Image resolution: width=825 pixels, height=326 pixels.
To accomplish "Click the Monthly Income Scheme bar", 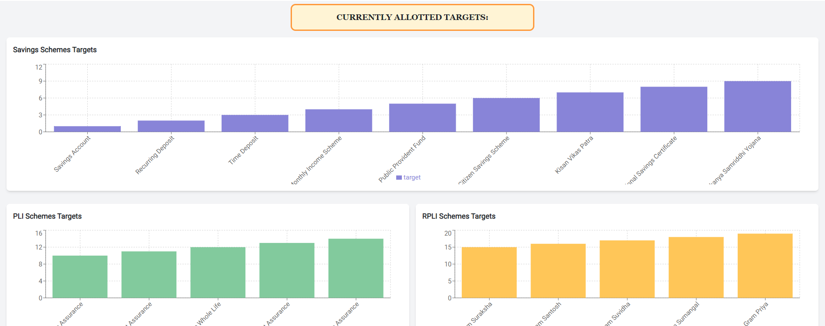I will (339, 120).
